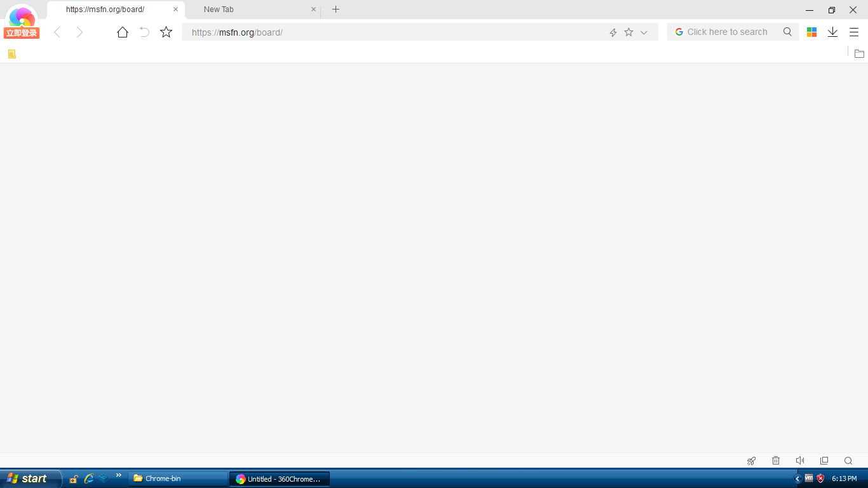The image size is (868, 488).
Task: Go back with the back arrow
Action: coord(57,32)
